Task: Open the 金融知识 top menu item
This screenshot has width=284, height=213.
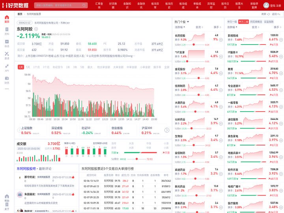Action: [127, 6]
